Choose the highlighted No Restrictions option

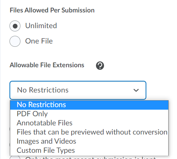click(x=89, y=105)
